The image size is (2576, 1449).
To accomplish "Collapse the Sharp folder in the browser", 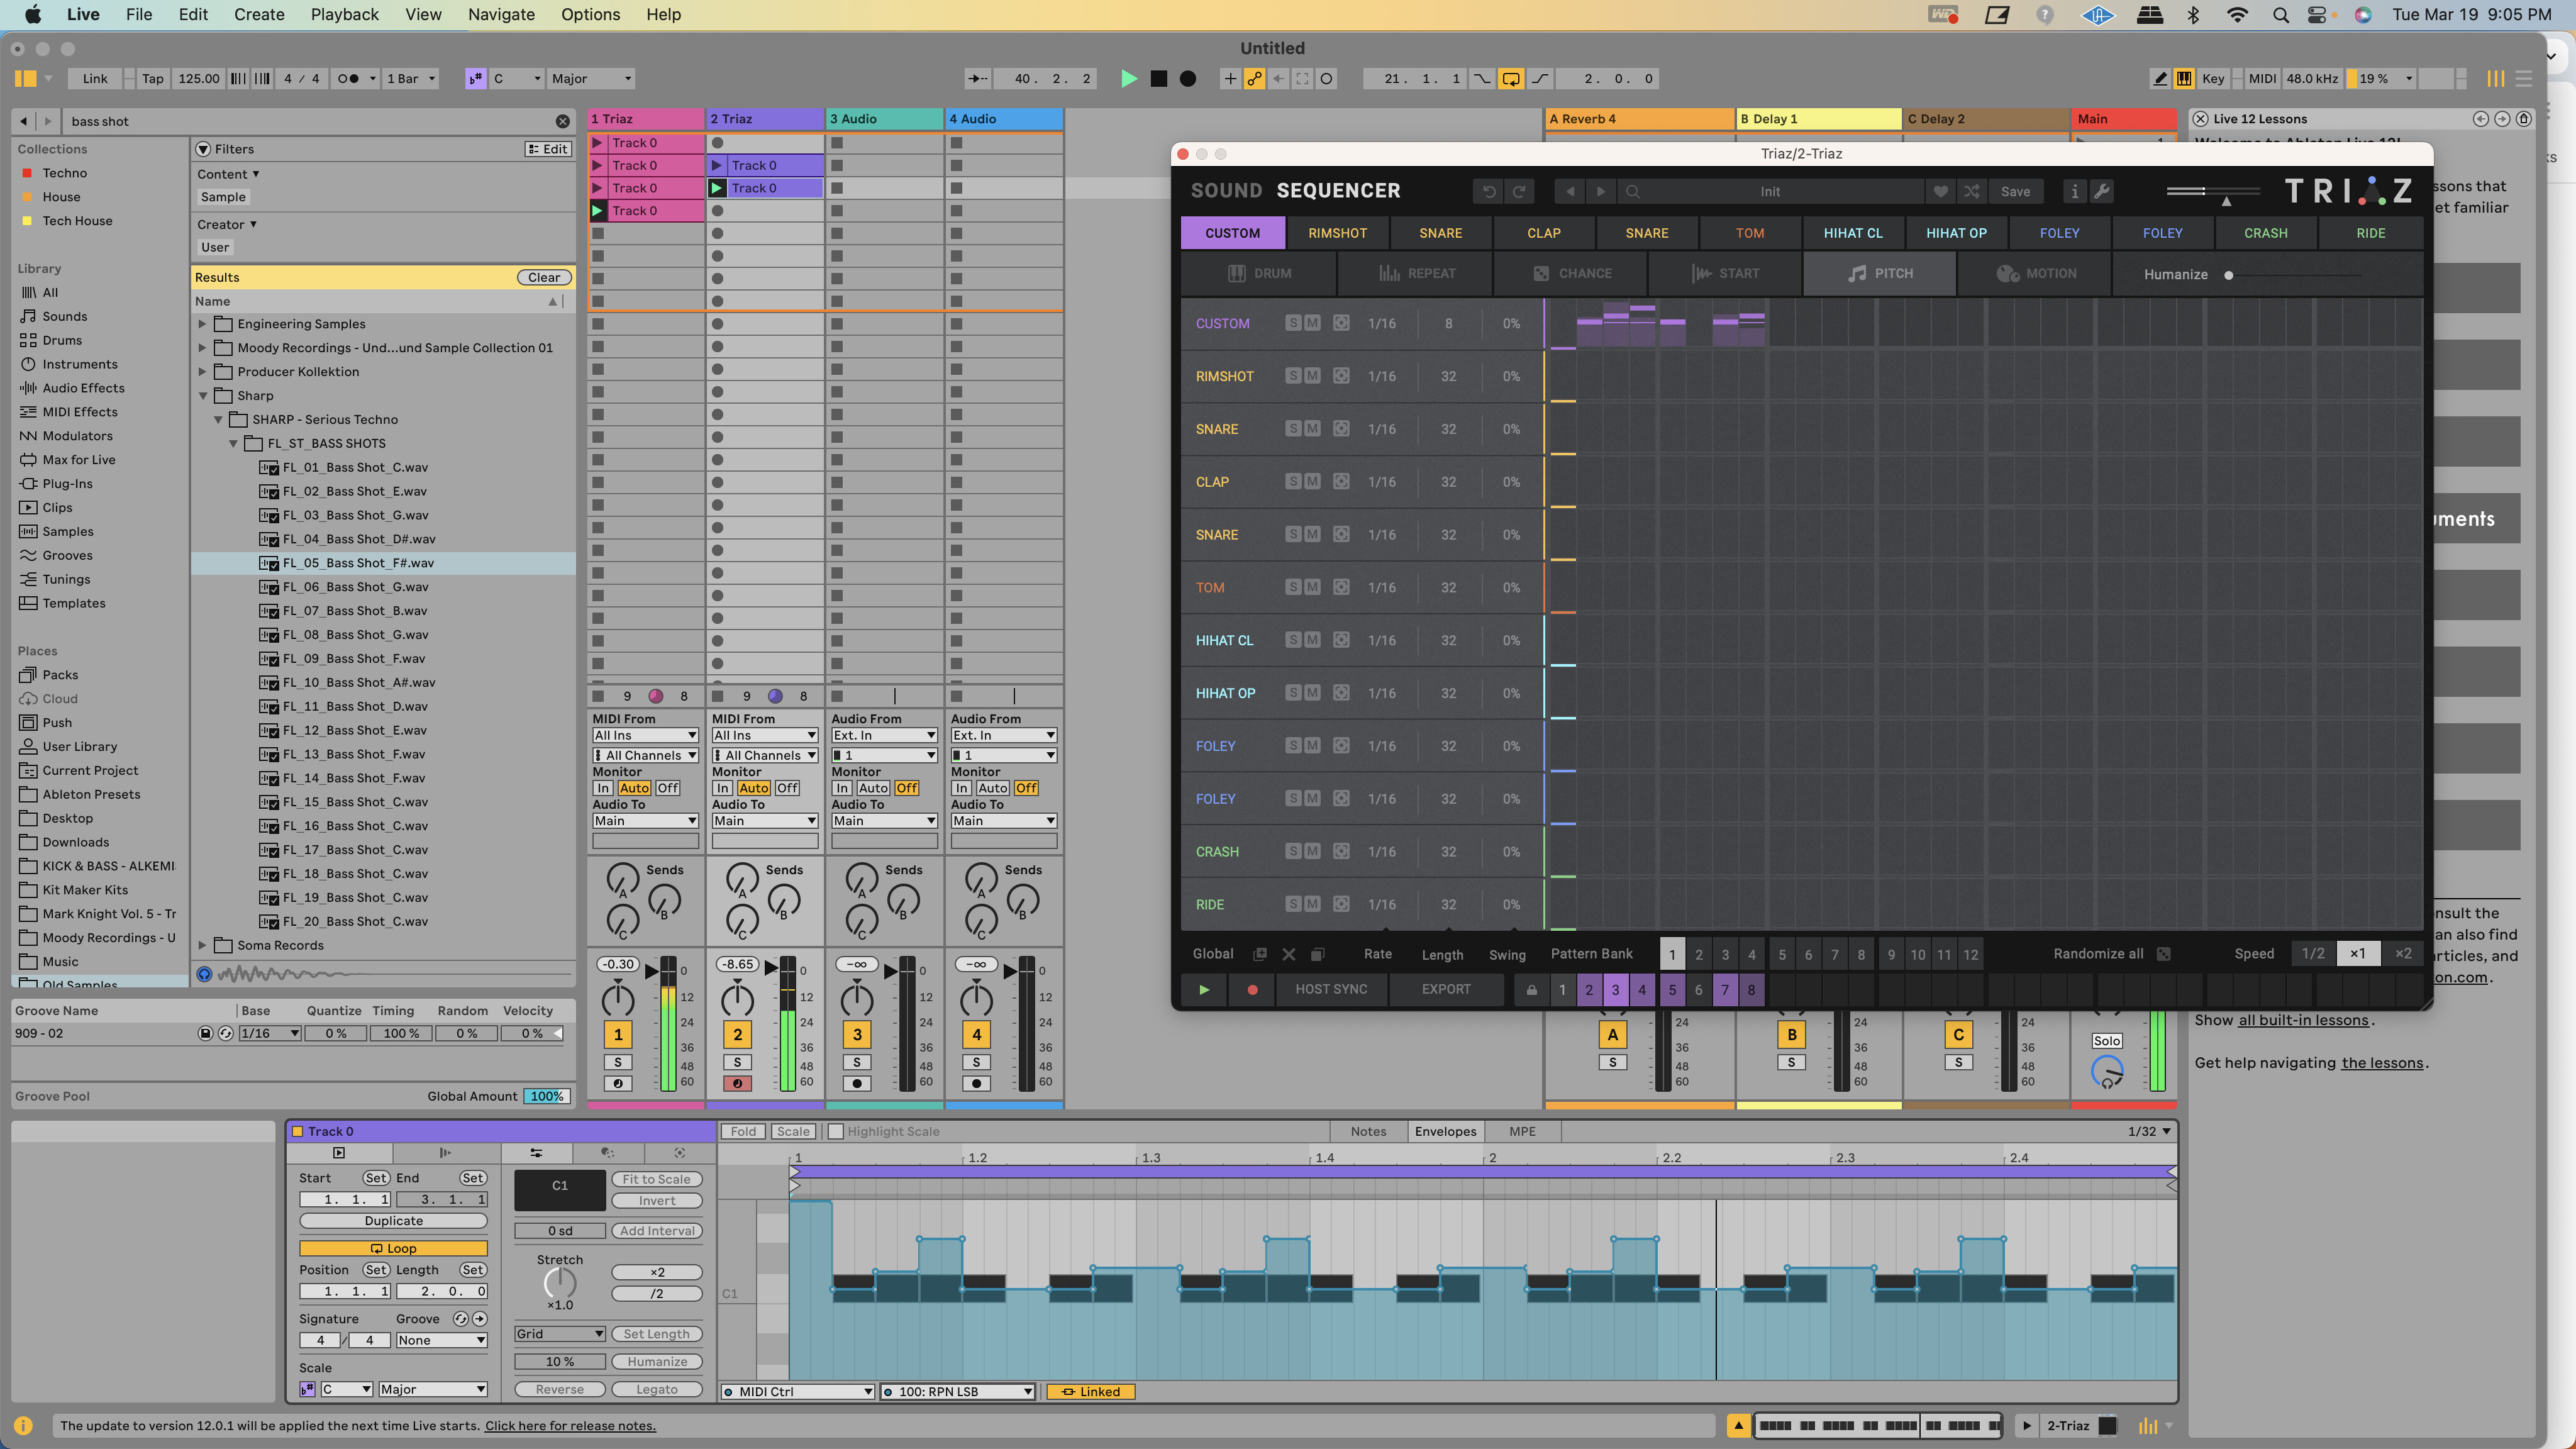I will [203, 395].
